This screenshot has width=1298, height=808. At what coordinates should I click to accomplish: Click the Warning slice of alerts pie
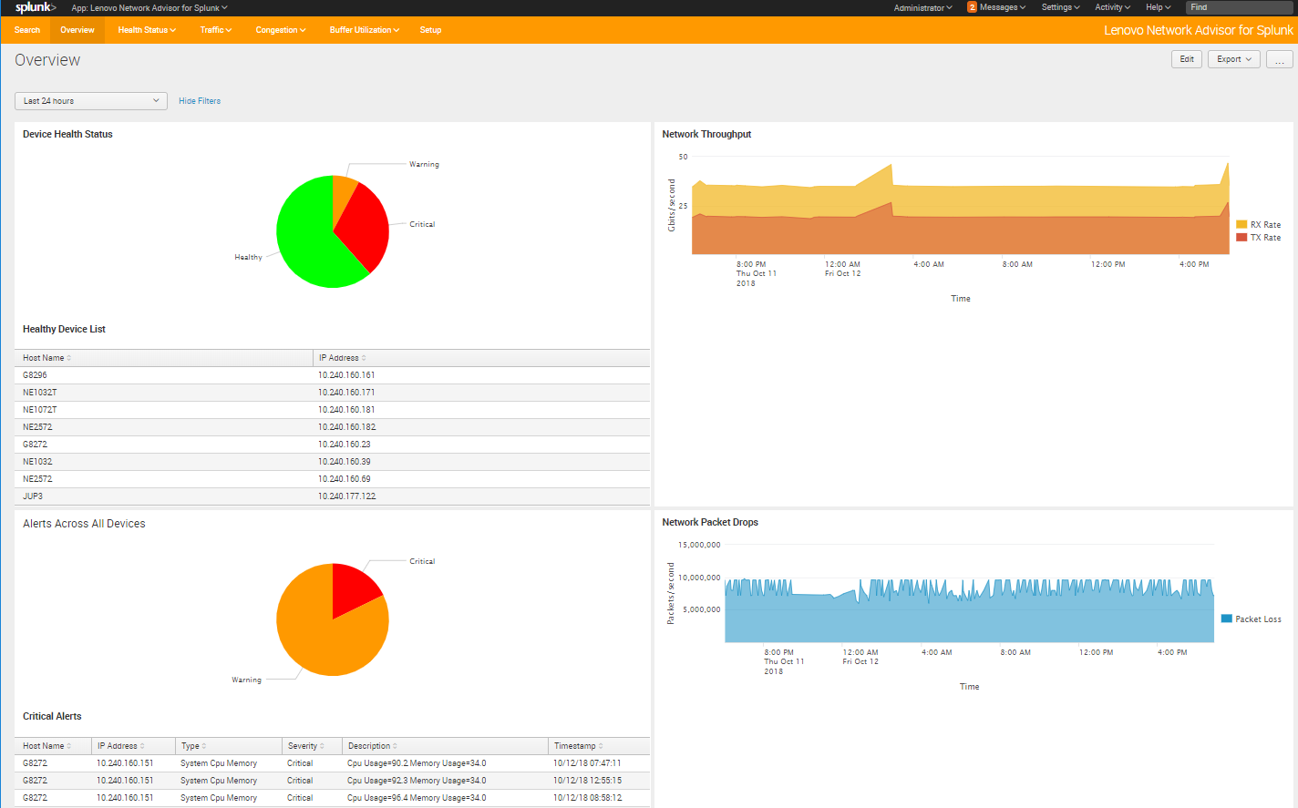click(x=319, y=638)
